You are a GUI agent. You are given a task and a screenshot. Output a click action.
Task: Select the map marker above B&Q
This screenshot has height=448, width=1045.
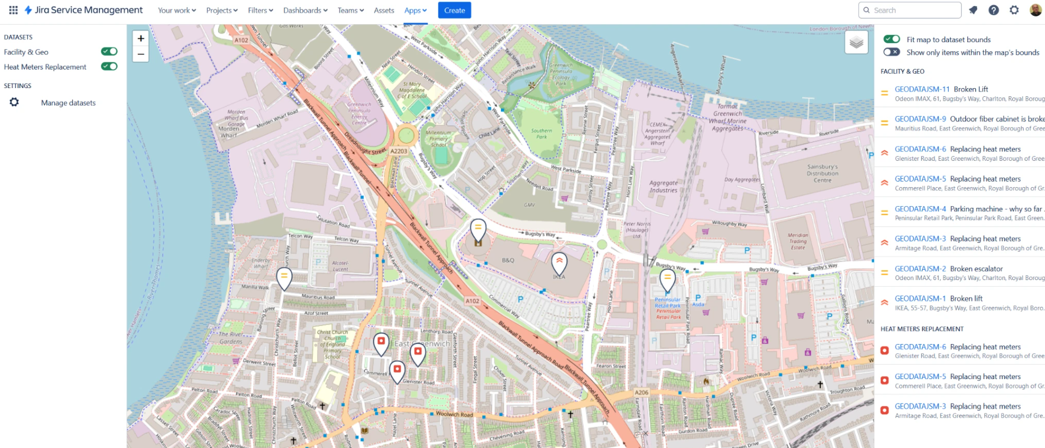478,231
